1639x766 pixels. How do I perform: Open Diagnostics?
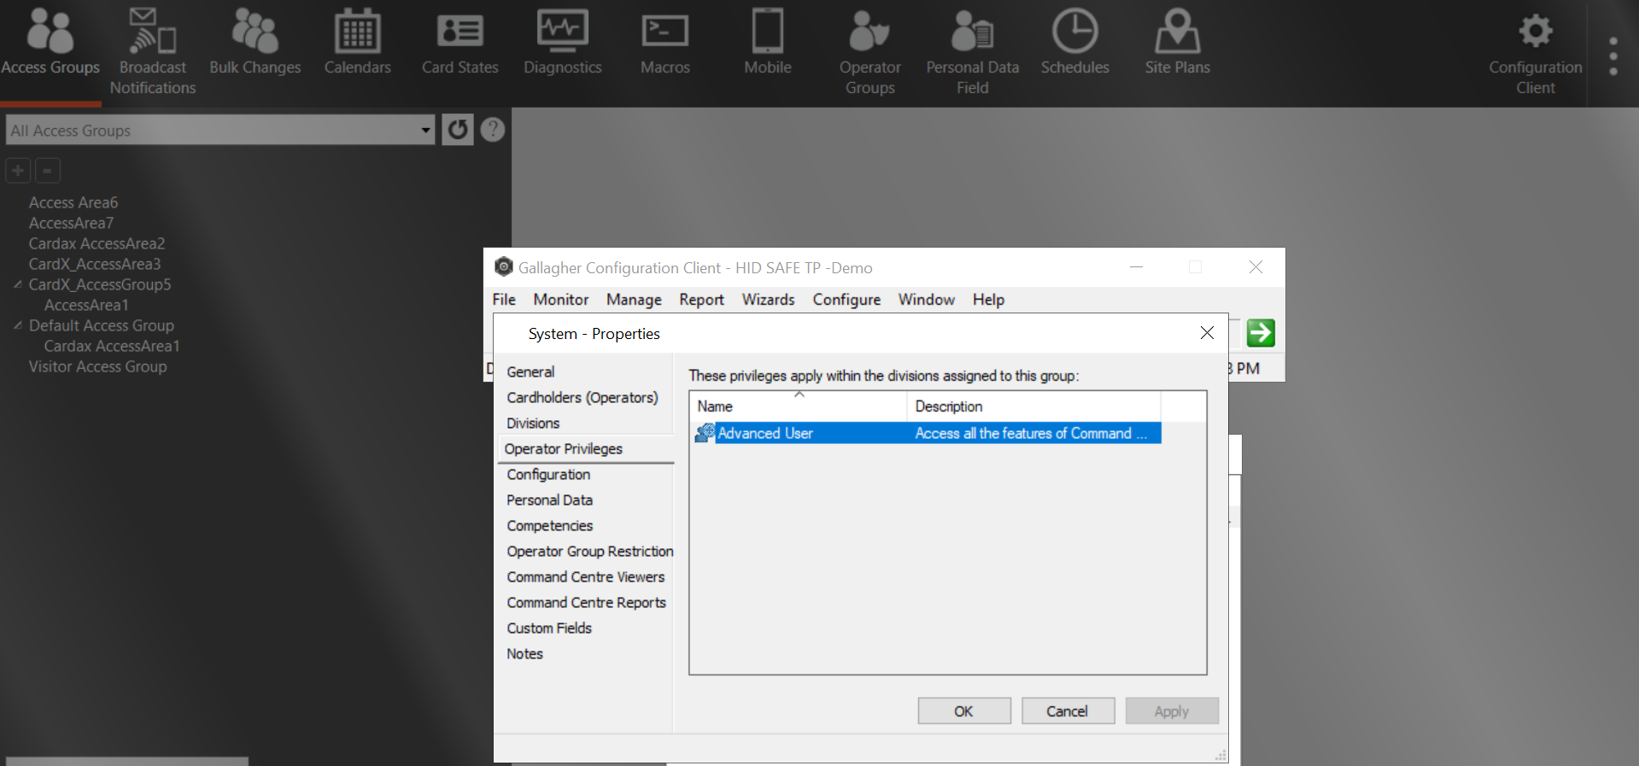click(563, 43)
